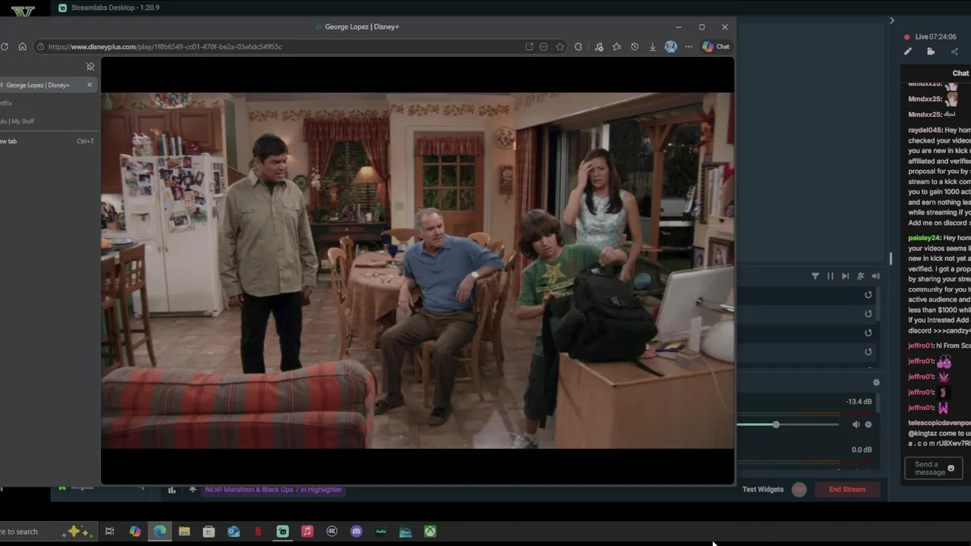The width and height of the screenshot is (971, 546).
Task: Click the camera icon under the Live timer
Action: [931, 52]
